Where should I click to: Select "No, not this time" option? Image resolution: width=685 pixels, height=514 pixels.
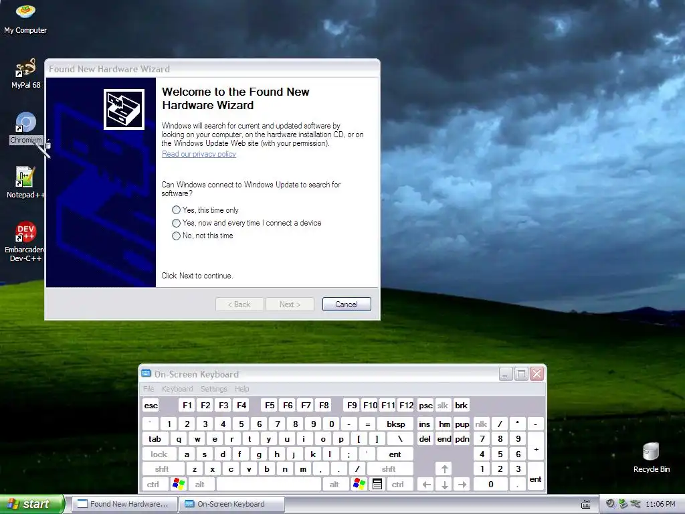click(203, 236)
